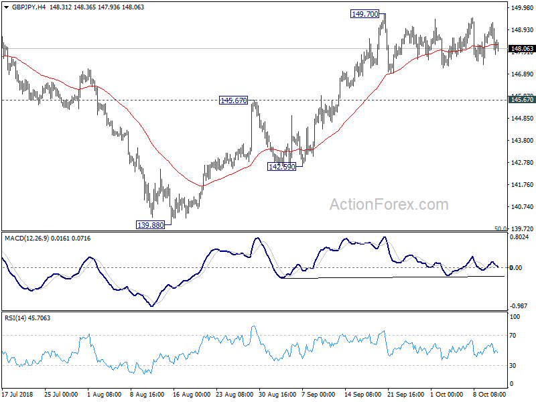
Task: Select the MACD 0.8024 scale value
Action: coord(519,237)
